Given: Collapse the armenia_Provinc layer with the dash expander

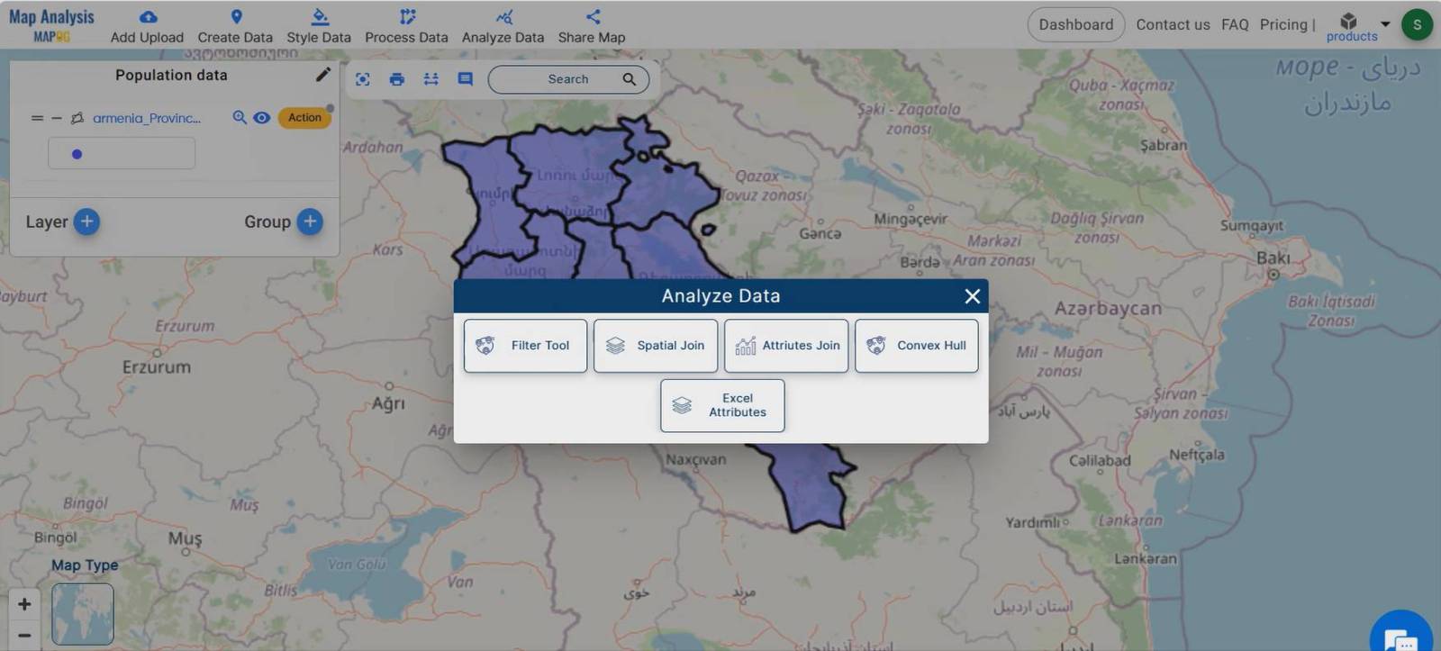Looking at the screenshot, I should (57, 118).
